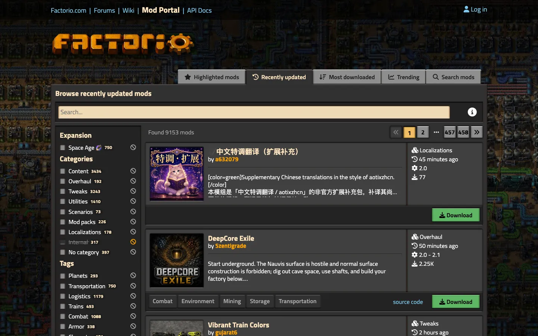538x336 pixels.
Task: Check the Tweaks category checkbox
Action: [x=63, y=192]
